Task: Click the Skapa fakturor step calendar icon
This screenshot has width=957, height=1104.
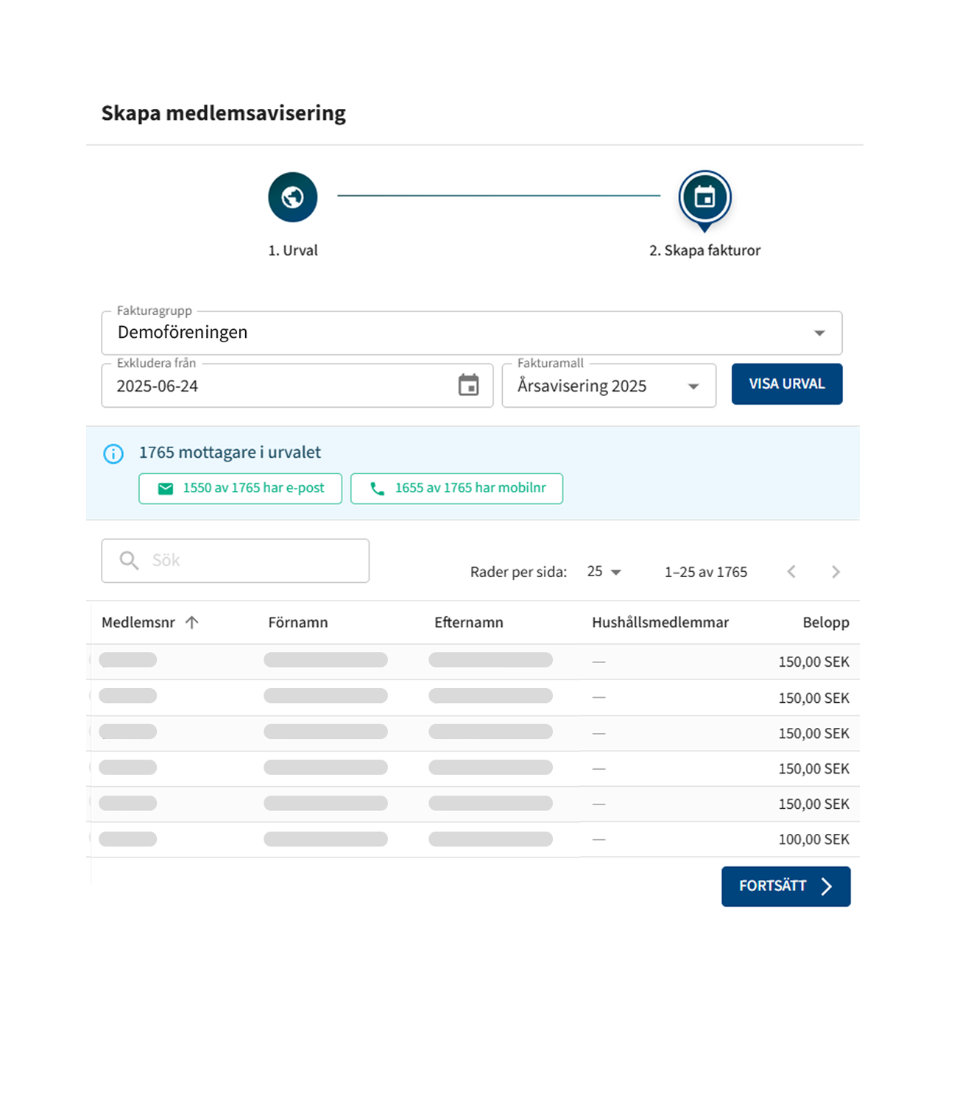Action: coord(704,197)
